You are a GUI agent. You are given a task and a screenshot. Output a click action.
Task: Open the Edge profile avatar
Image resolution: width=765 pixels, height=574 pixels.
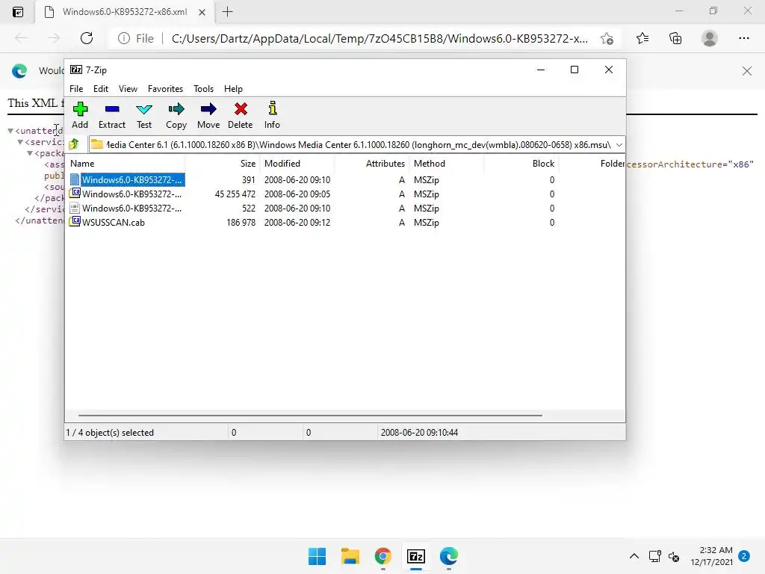tap(710, 38)
